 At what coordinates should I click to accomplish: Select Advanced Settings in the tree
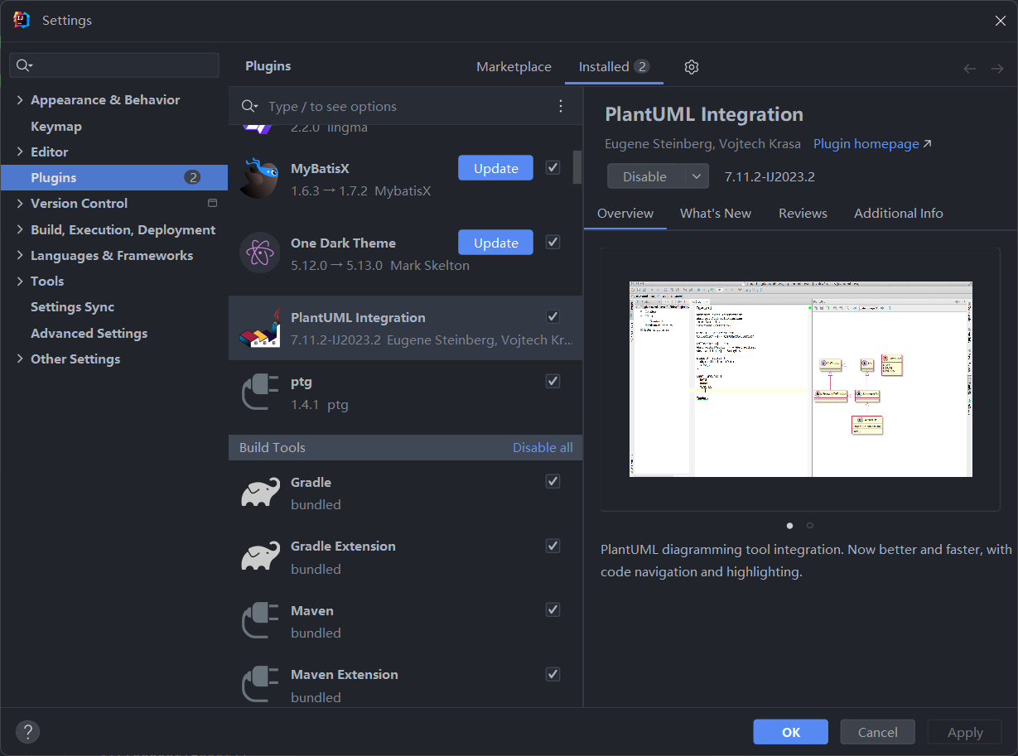(x=89, y=333)
